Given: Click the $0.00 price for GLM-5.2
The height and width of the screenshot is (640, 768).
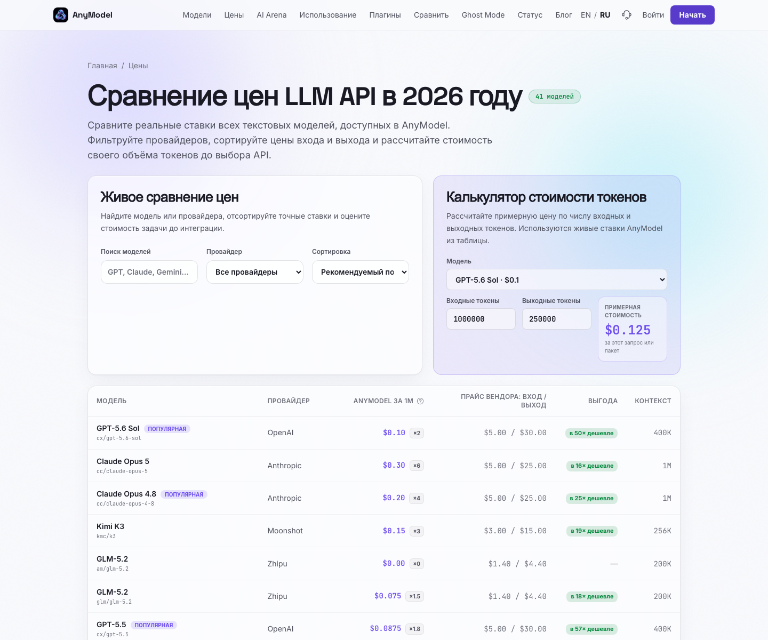Looking at the screenshot, I should point(394,563).
